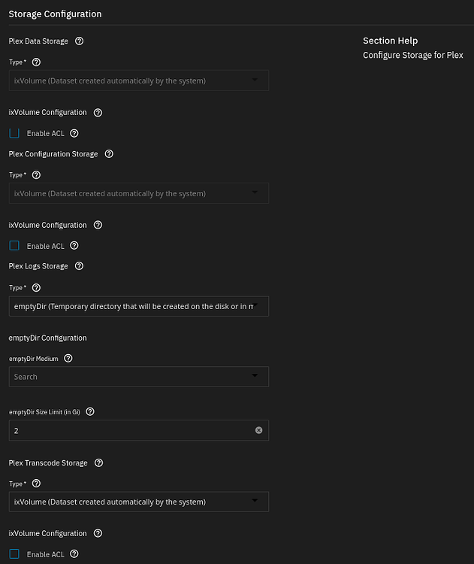474x564 pixels.
Task: Enable ACL under Plex Configuration Storage
Action: (14, 246)
